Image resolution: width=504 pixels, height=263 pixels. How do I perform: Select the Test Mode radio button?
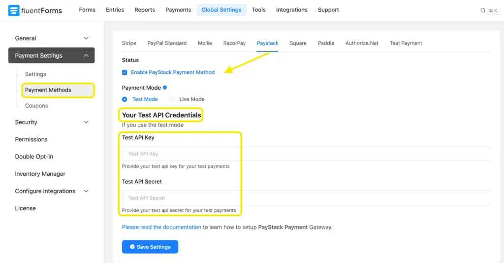(x=125, y=99)
